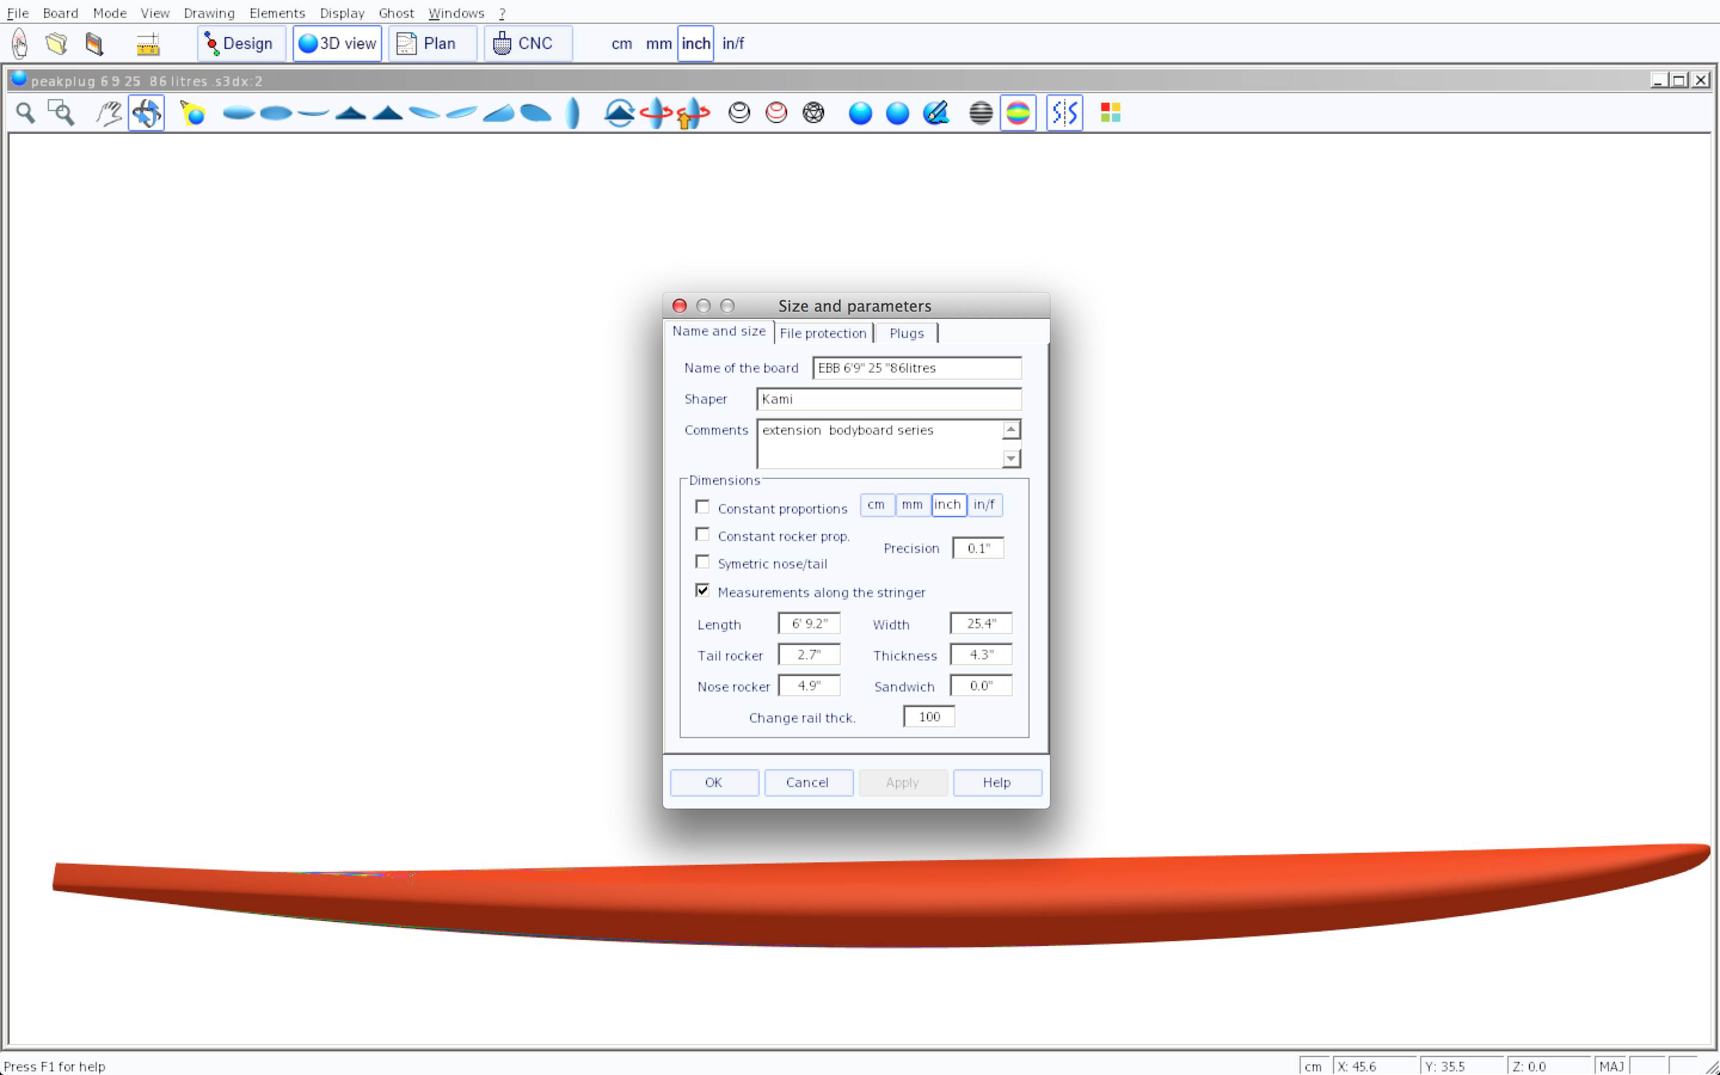Open the four-color squares palette icon
This screenshot has width=1720, height=1075.
[1110, 113]
